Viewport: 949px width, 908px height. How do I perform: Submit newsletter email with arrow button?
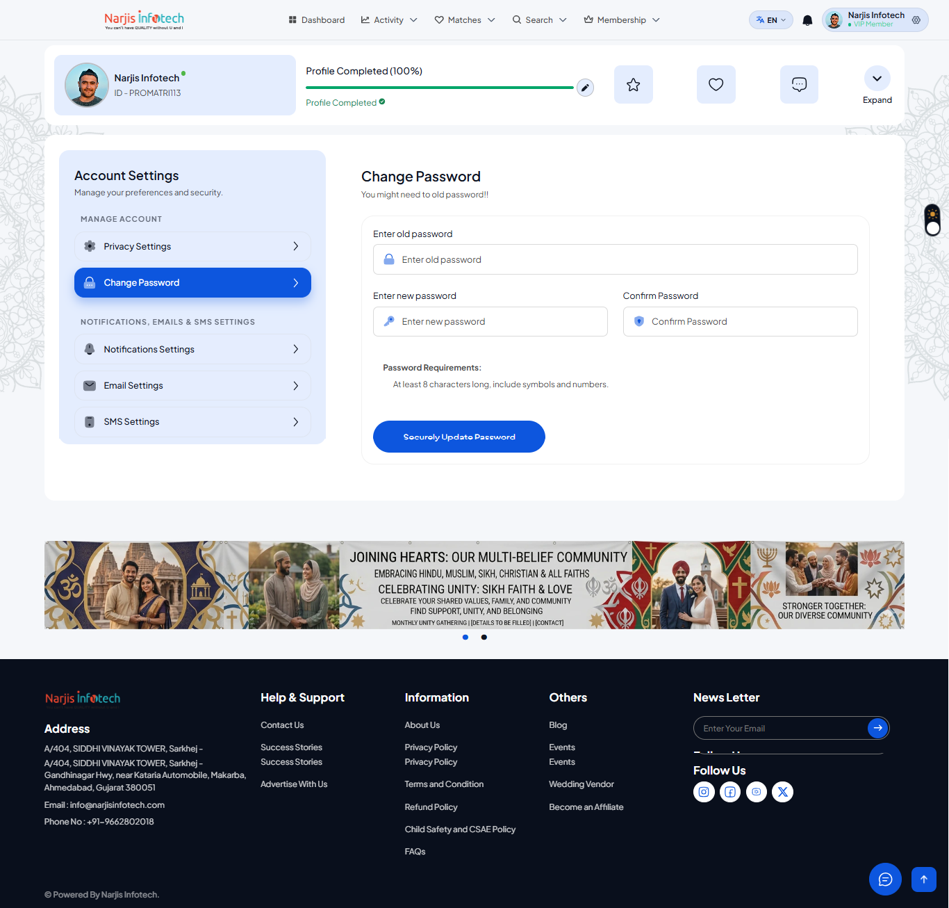(x=878, y=728)
